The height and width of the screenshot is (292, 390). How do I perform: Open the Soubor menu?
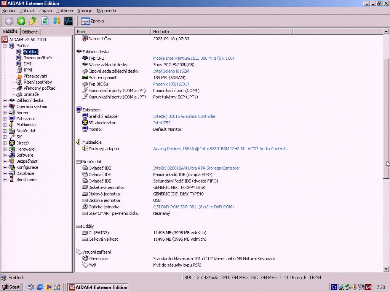[x=9, y=11]
